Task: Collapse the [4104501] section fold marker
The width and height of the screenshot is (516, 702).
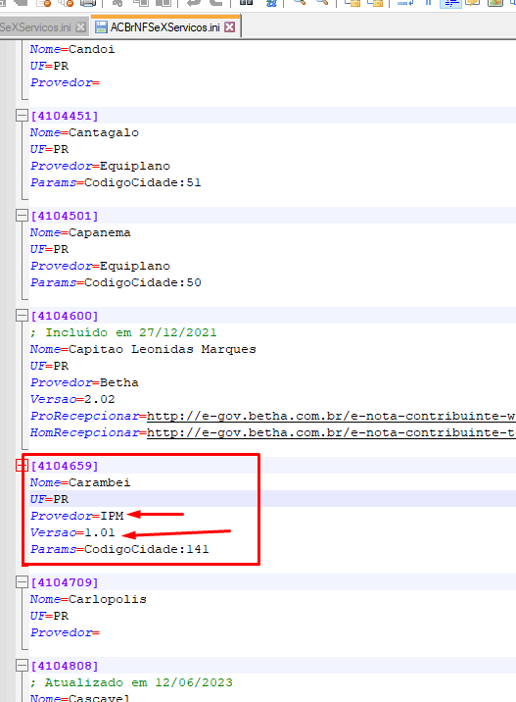Action: pos(22,216)
